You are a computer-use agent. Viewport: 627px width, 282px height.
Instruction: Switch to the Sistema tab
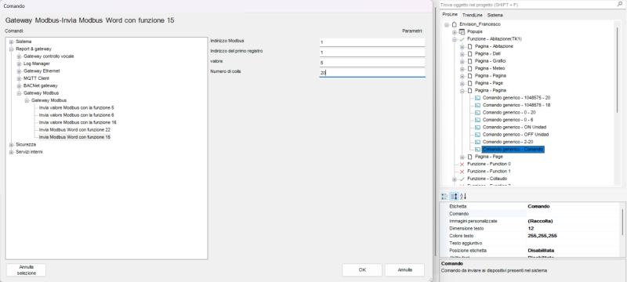point(495,15)
